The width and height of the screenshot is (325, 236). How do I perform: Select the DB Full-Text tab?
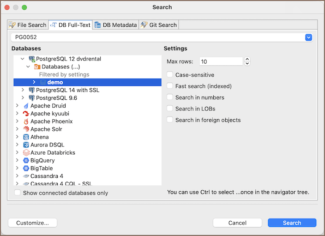[x=70, y=25]
